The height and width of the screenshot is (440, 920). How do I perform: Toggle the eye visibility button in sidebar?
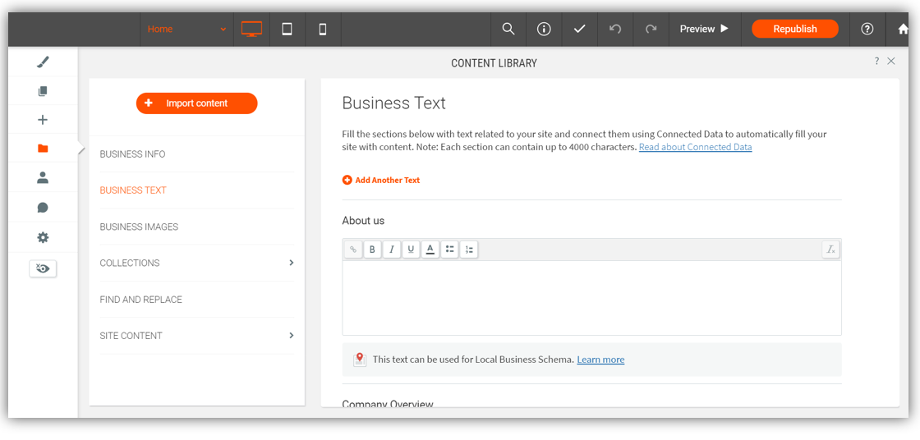[43, 268]
